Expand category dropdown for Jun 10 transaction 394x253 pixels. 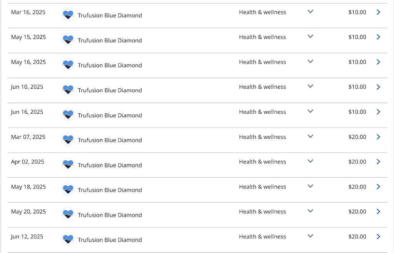coord(311,87)
